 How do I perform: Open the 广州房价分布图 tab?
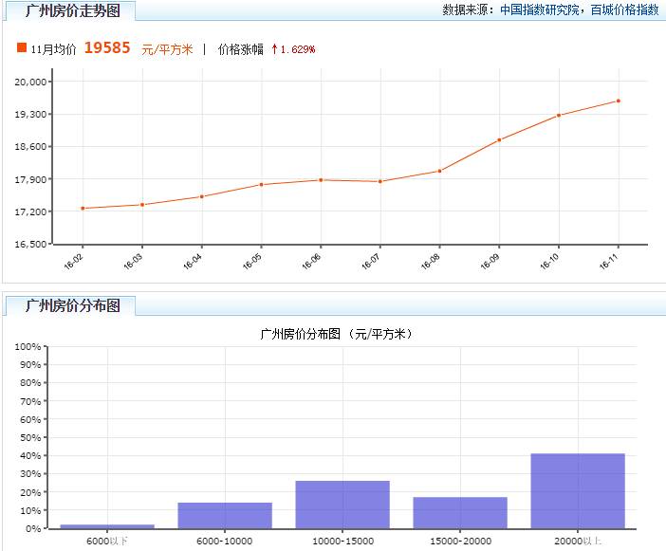[x=71, y=305]
